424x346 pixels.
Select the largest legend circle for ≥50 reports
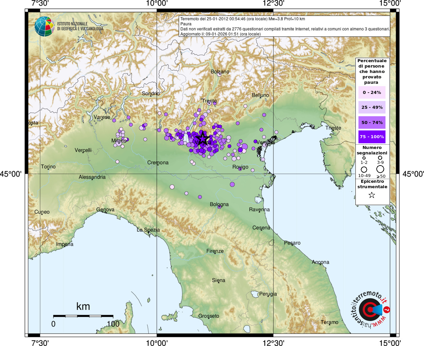coord(380,169)
